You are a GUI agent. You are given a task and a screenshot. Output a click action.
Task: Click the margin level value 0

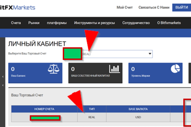click(x=133, y=69)
